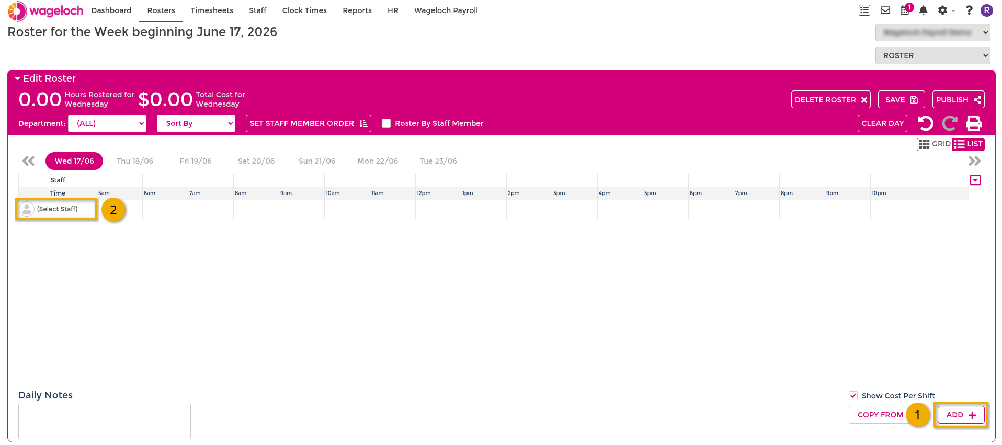Open the Department (ALL) dropdown
This screenshot has width=1002, height=445.
point(107,123)
